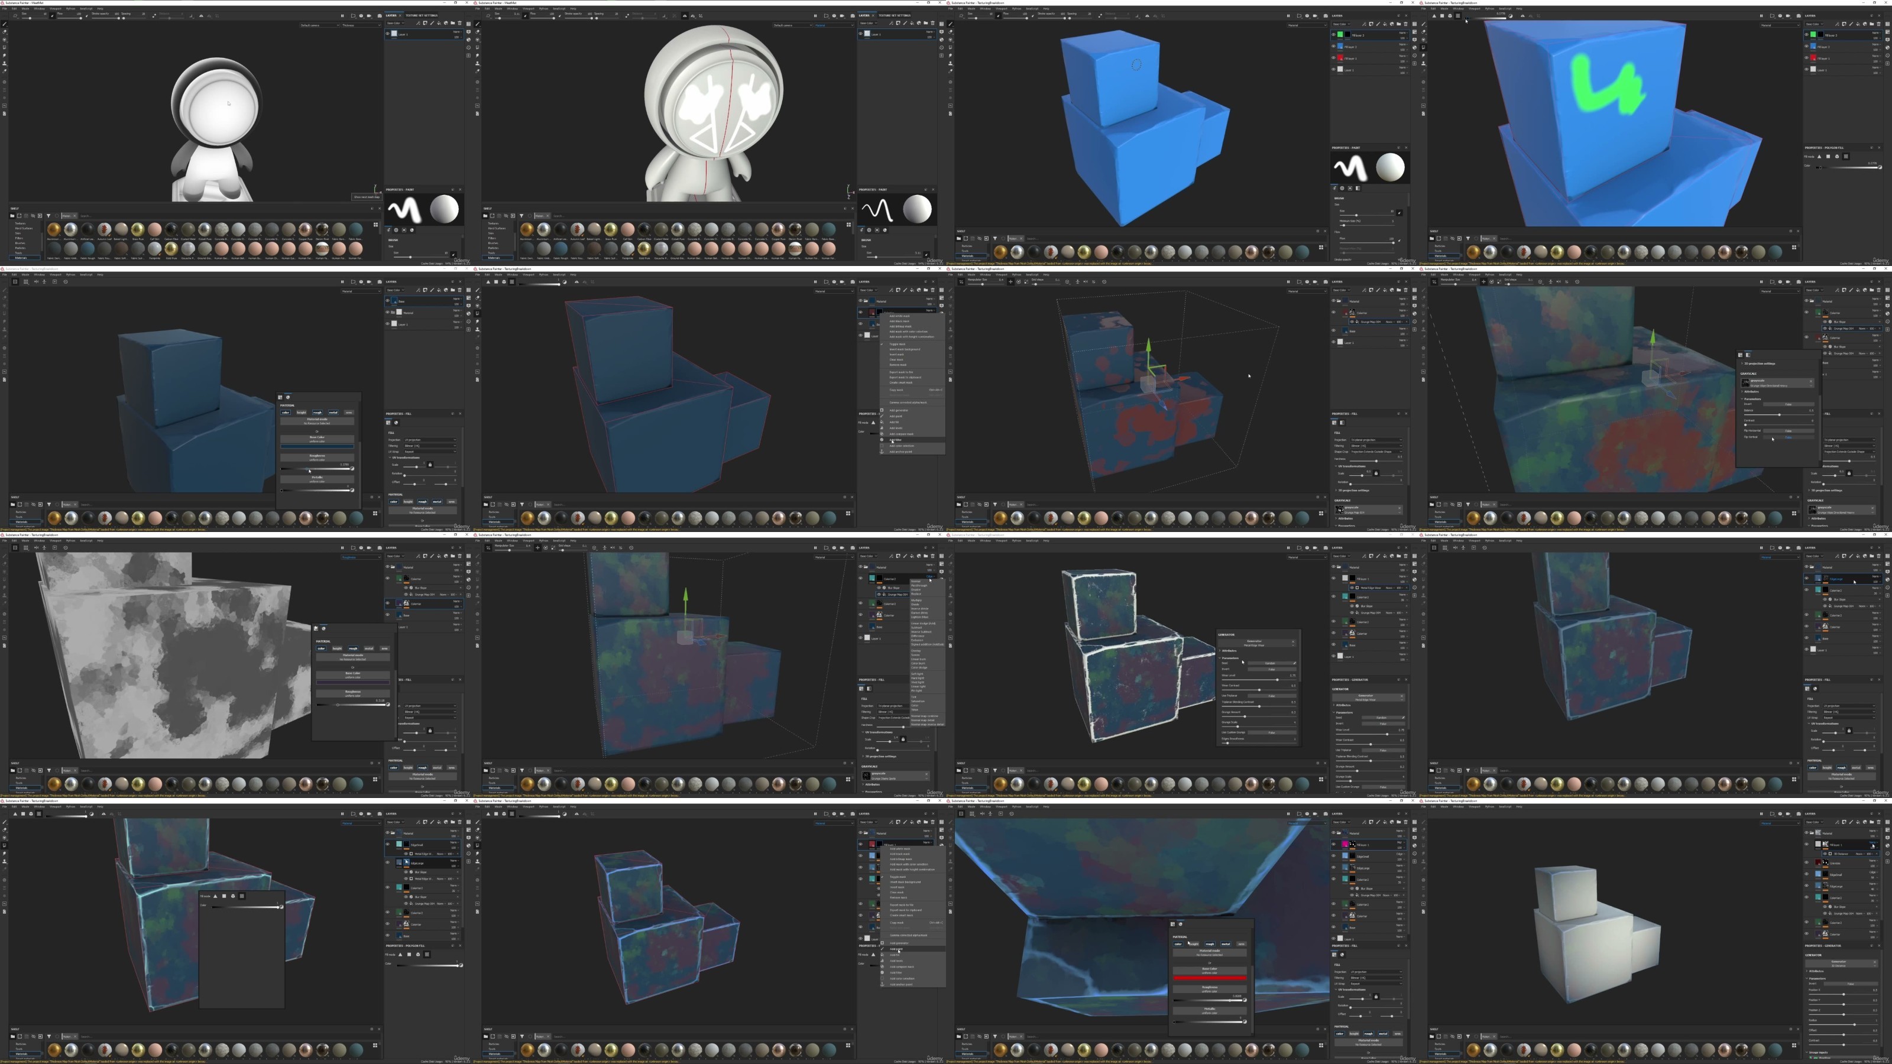The image size is (1892, 1064).
Task: Open history clock dock icon, red-only patched boxes frame
Action: (1415, 322)
